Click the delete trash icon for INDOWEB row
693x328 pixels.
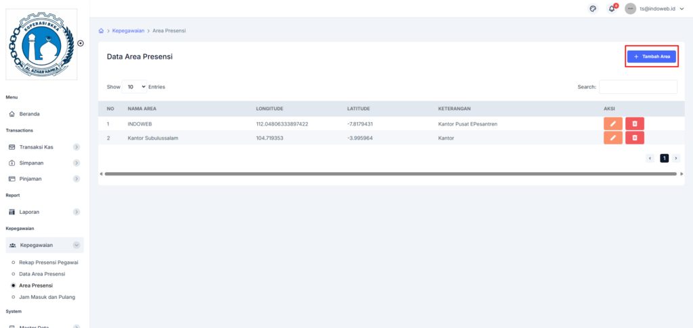[x=635, y=124]
